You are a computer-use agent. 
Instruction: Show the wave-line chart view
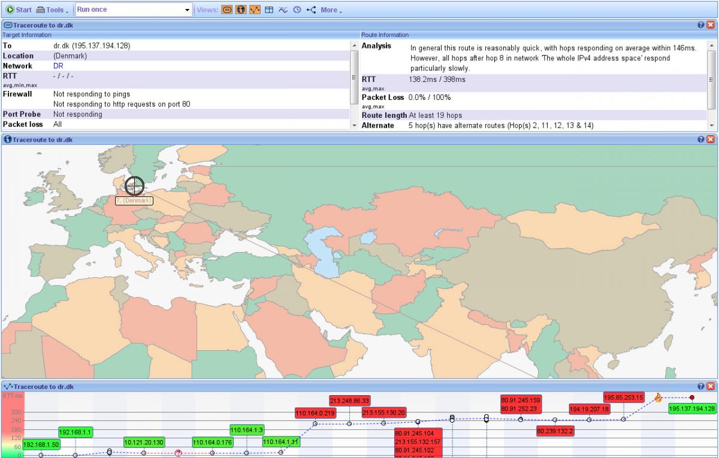pos(283,10)
